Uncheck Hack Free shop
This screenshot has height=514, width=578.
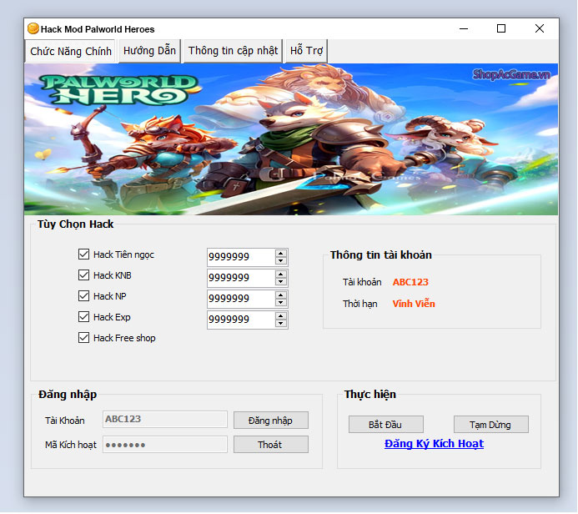click(x=83, y=338)
